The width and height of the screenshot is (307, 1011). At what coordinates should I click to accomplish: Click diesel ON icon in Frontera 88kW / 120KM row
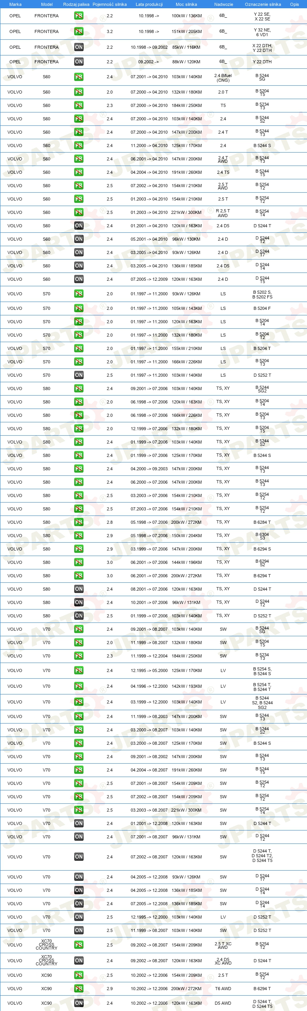79,62
